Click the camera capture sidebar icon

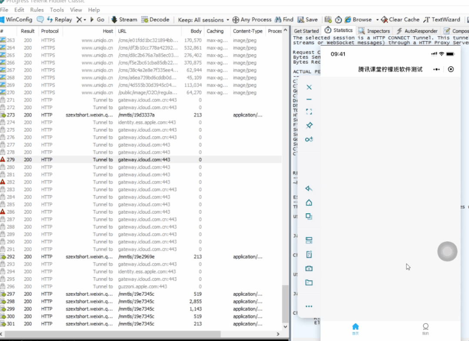click(309, 268)
